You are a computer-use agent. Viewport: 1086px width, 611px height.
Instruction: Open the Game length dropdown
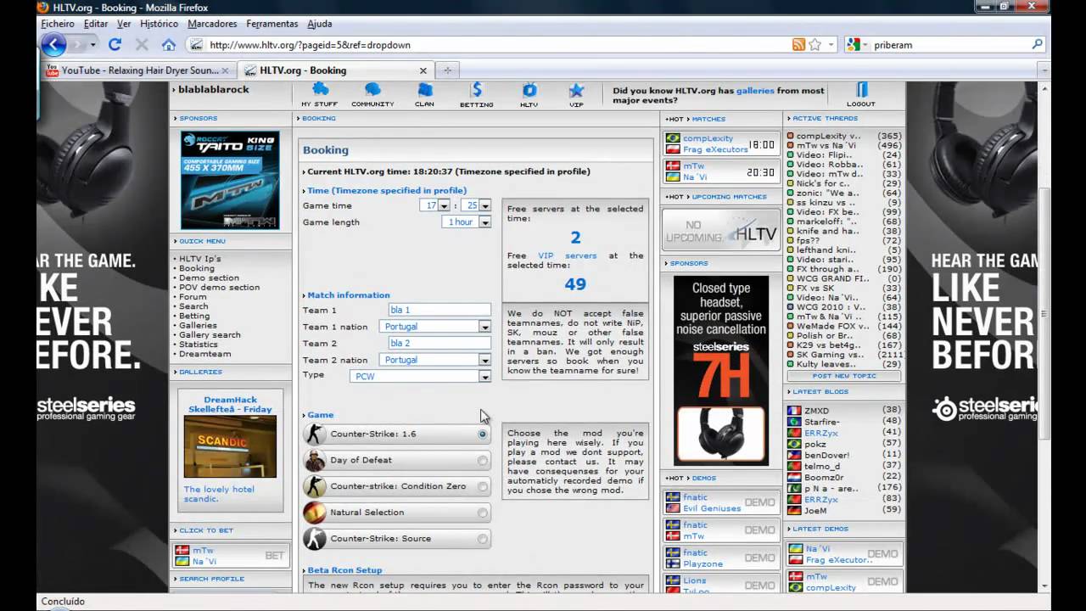[x=484, y=222]
